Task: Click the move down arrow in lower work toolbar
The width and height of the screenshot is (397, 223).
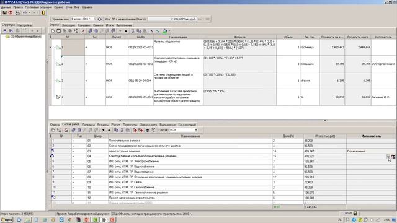Action: coord(109,130)
